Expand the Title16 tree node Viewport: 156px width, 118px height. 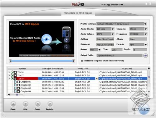tap(9, 72)
